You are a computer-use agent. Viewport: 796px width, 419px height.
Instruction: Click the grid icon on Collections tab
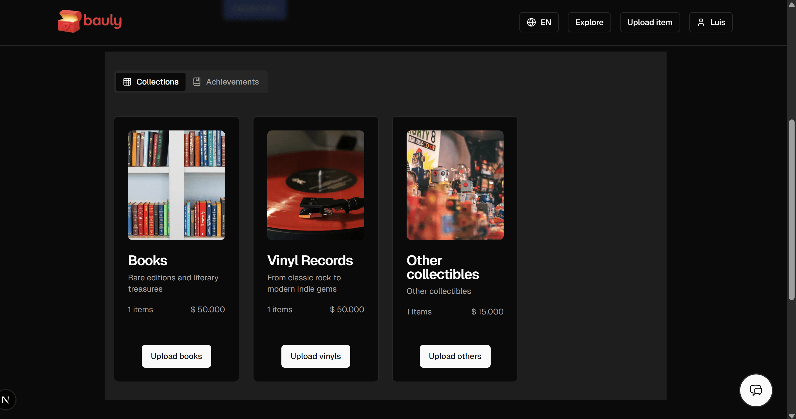[127, 82]
